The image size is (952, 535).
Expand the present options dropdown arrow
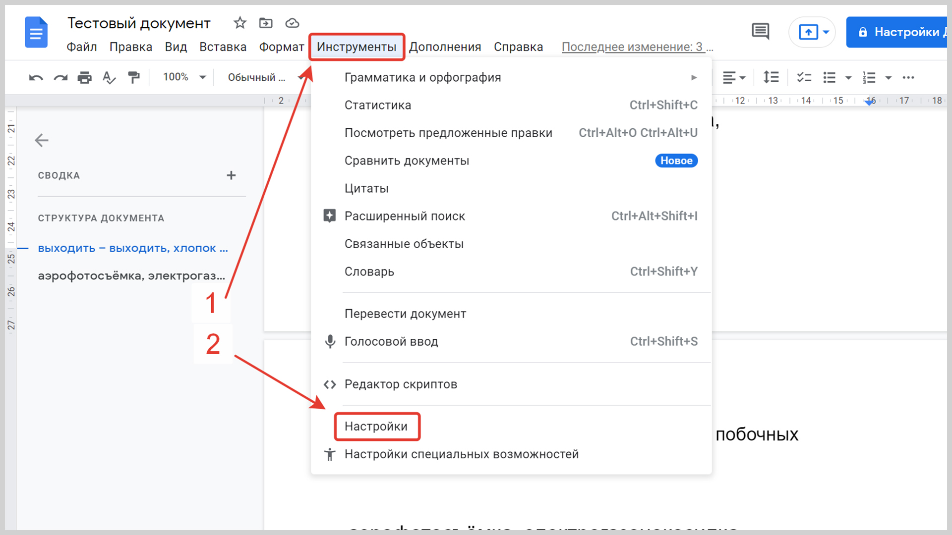click(x=826, y=32)
